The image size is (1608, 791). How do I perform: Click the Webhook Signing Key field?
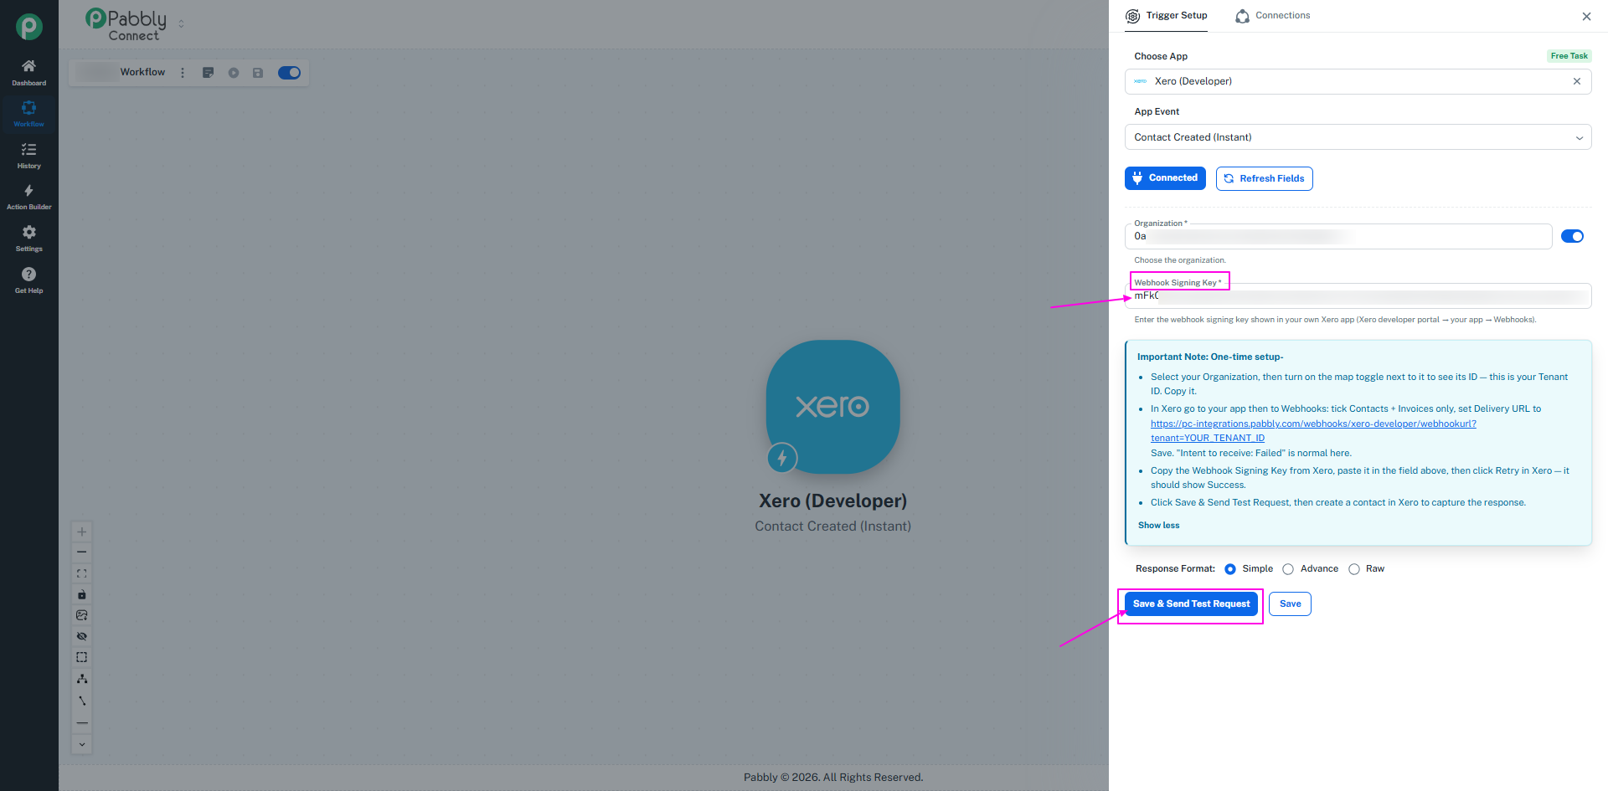pyautogui.click(x=1358, y=295)
